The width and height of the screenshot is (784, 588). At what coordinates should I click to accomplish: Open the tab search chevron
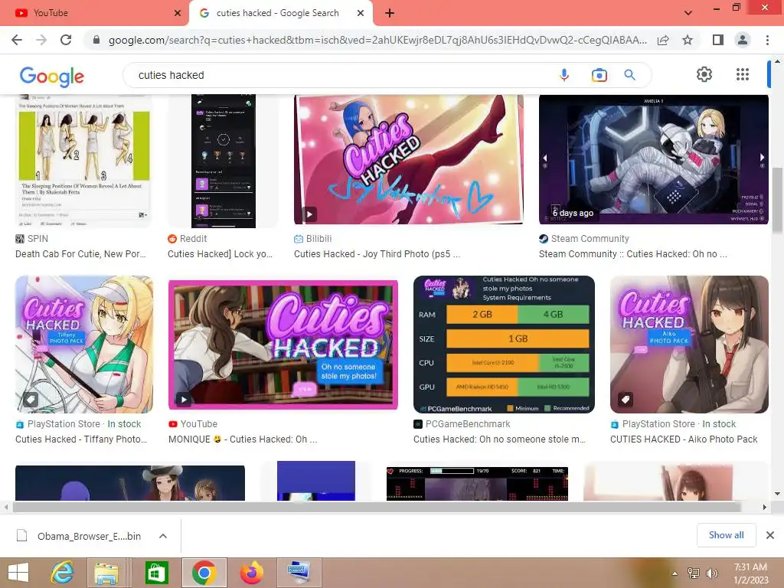(x=688, y=13)
